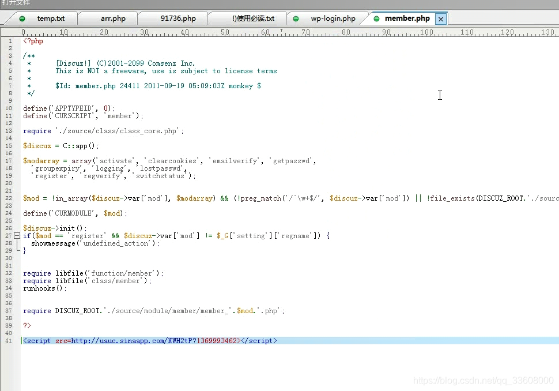
Task: Close the member.php tab
Action: [x=441, y=19]
